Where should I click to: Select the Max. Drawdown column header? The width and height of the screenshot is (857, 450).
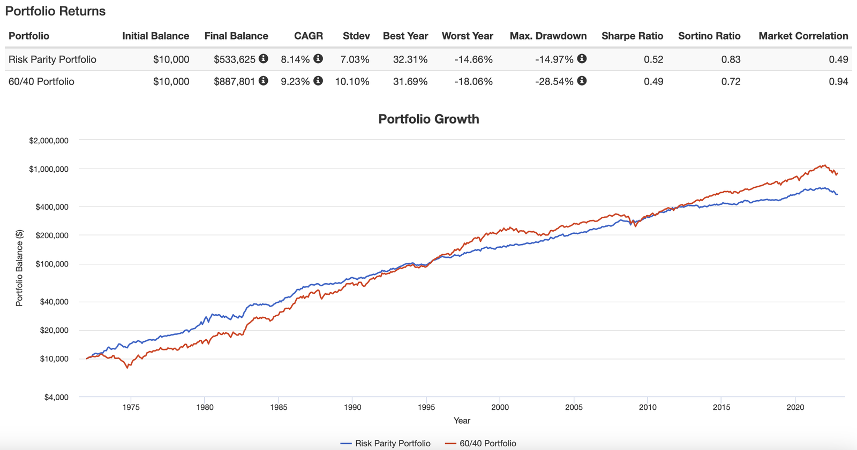click(548, 36)
